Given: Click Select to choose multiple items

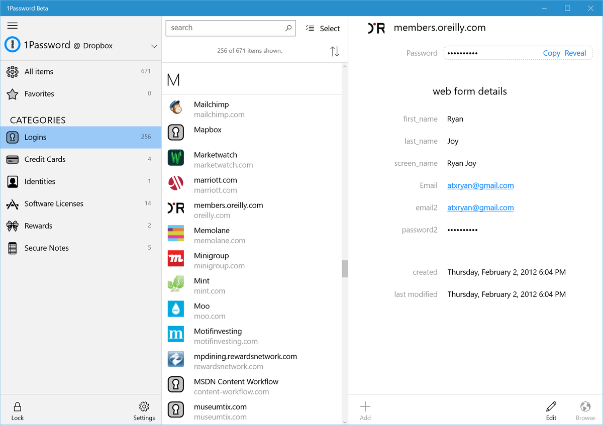Looking at the screenshot, I should point(323,29).
